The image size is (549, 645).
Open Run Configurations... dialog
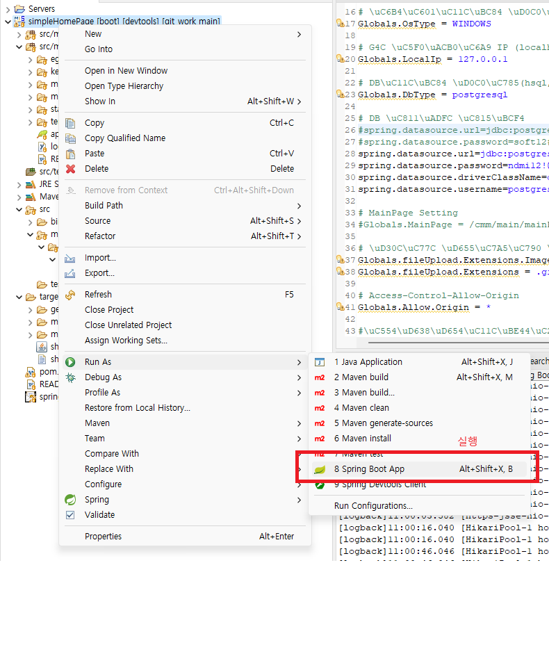click(373, 506)
